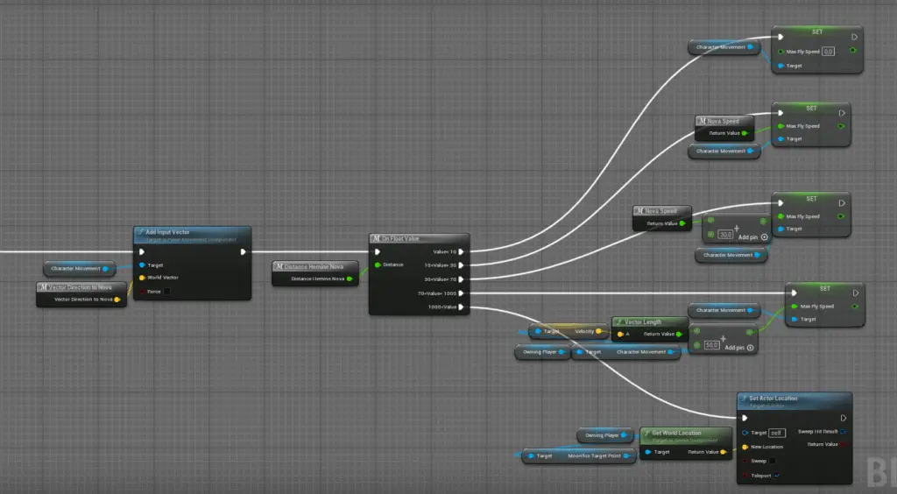This screenshot has height=494, width=897.
Task: Select the Distance Hemine Nova node header
Action: (x=314, y=266)
